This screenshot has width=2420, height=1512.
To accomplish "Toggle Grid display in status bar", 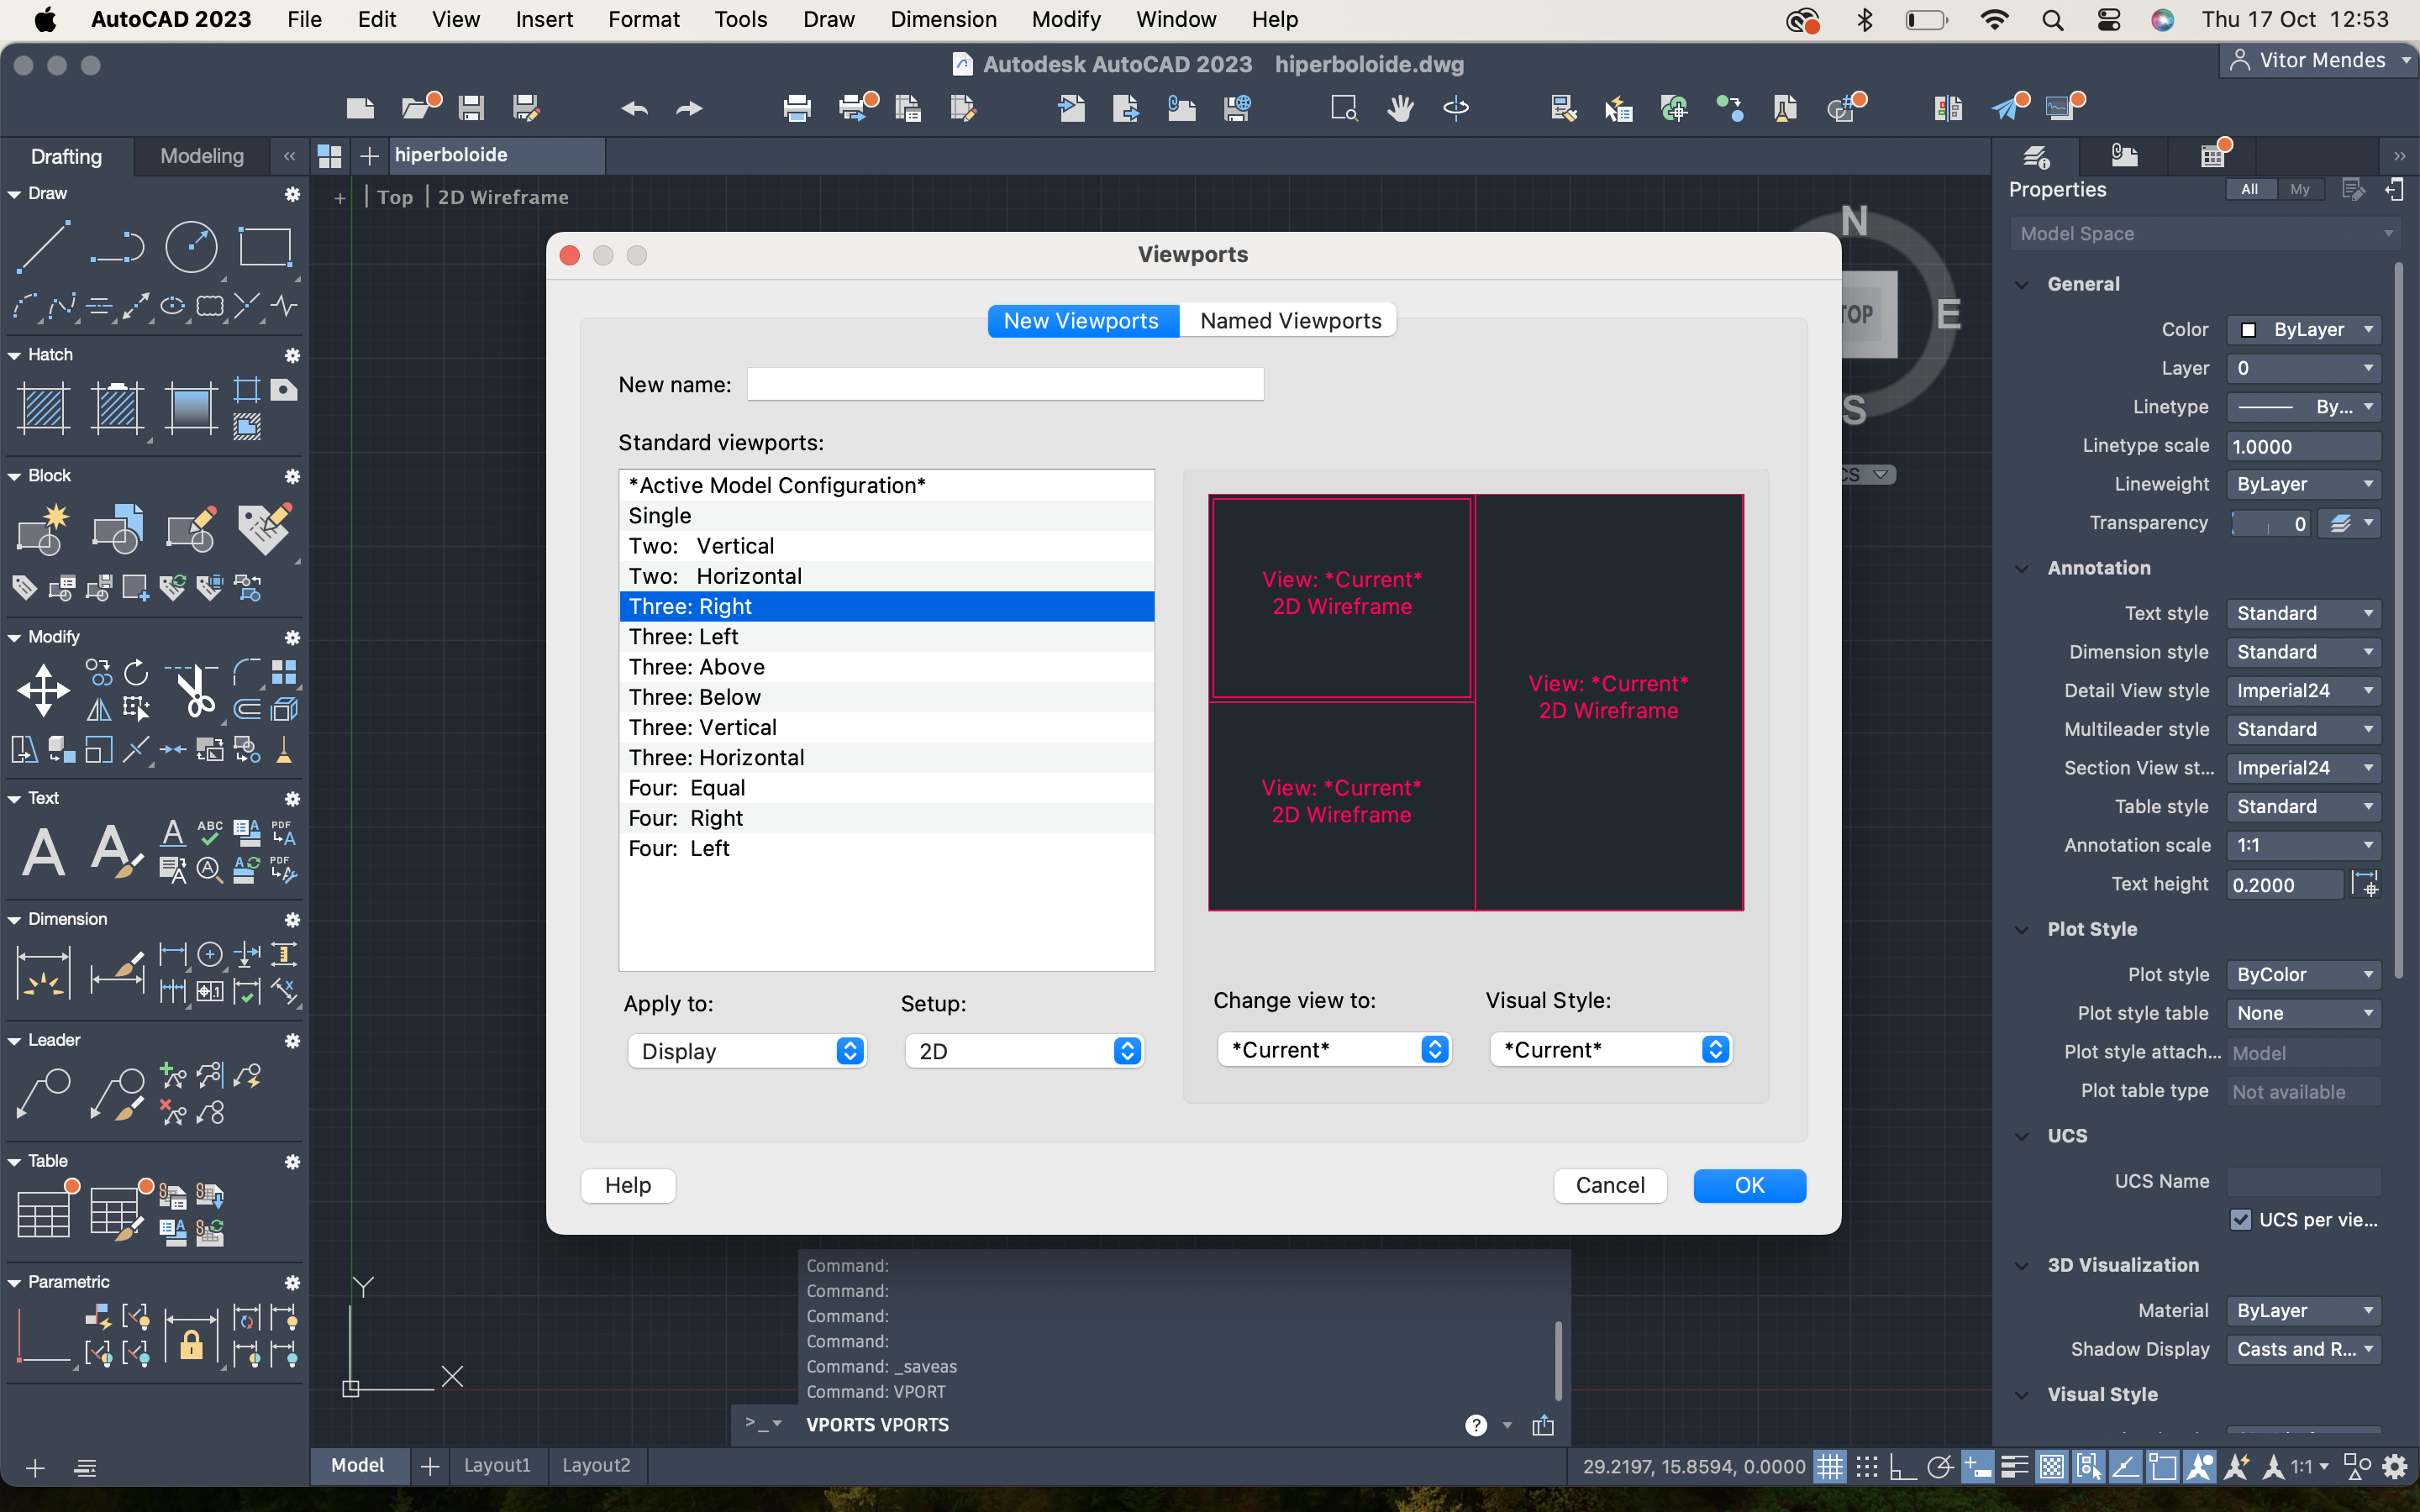I will 1829,1466.
